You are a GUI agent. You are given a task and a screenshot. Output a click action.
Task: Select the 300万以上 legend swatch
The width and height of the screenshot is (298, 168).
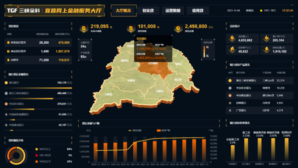[37, 149]
